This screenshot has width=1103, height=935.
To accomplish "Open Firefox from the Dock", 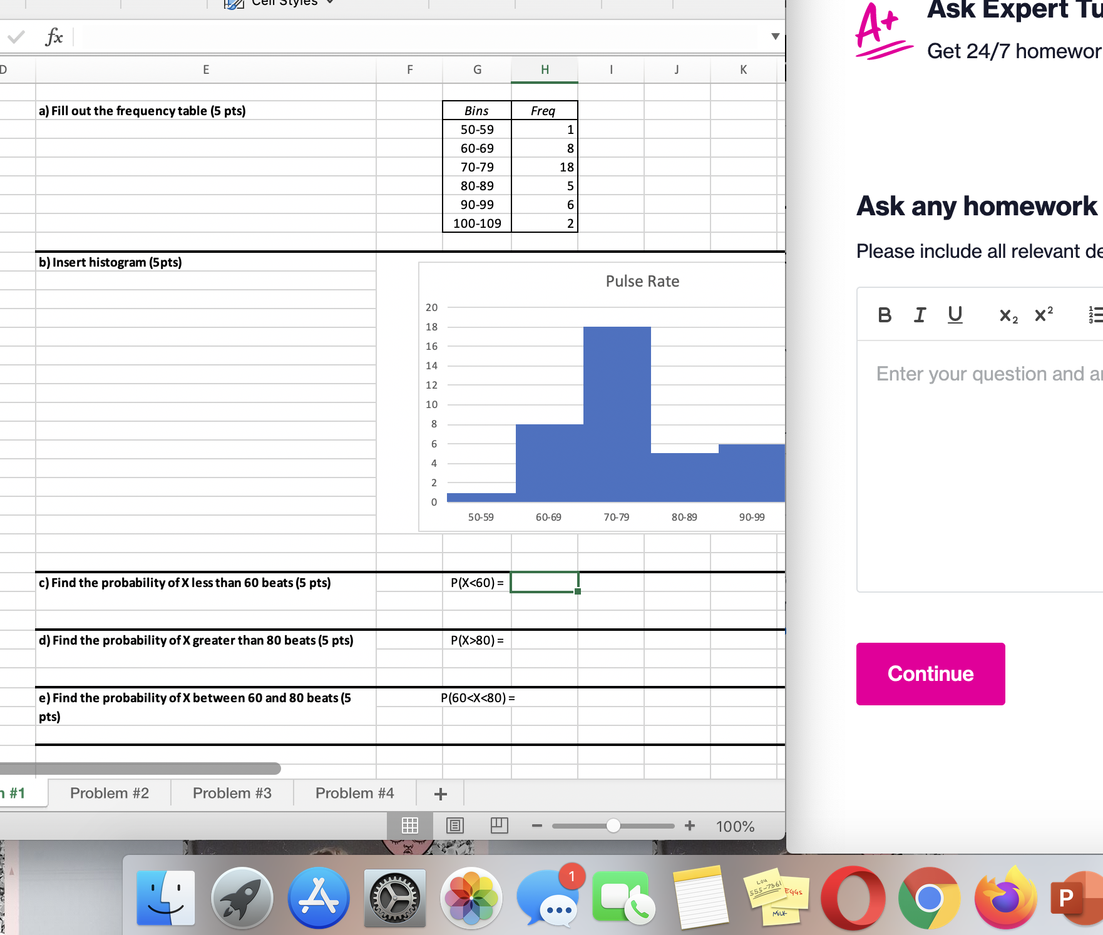I will (x=1007, y=899).
